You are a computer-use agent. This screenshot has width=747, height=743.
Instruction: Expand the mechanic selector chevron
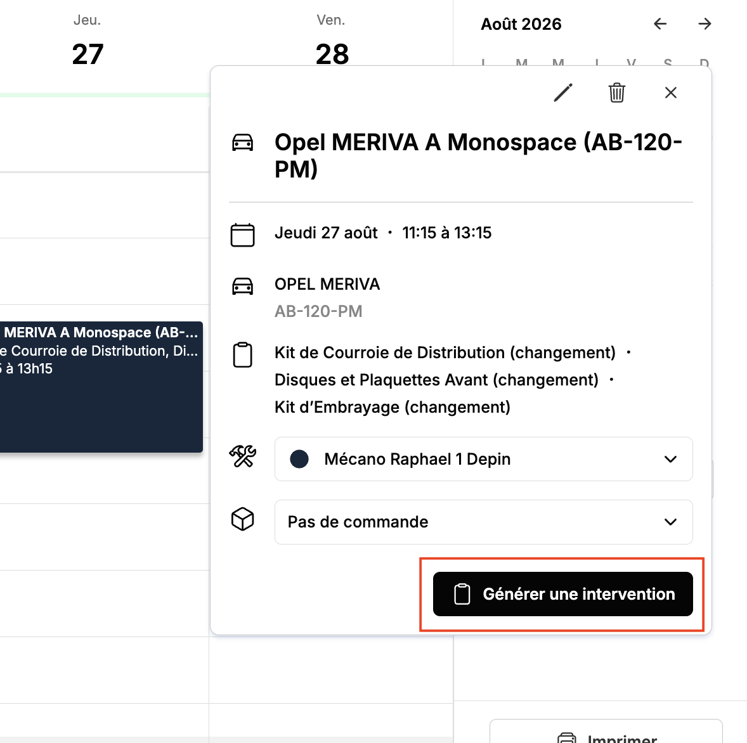[670, 459]
